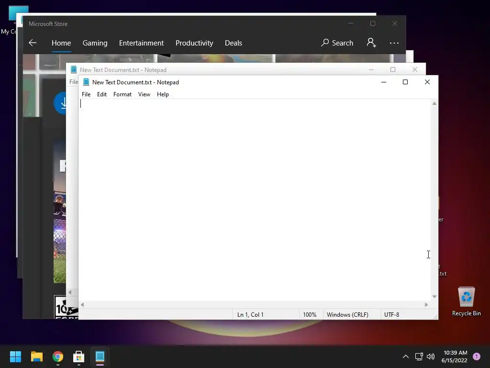Open the clock showing 10:39 AM

455,356
